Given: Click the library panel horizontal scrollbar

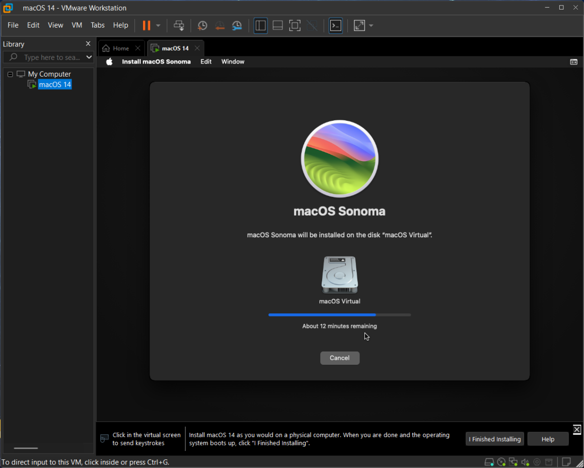Looking at the screenshot, I should tap(26, 448).
